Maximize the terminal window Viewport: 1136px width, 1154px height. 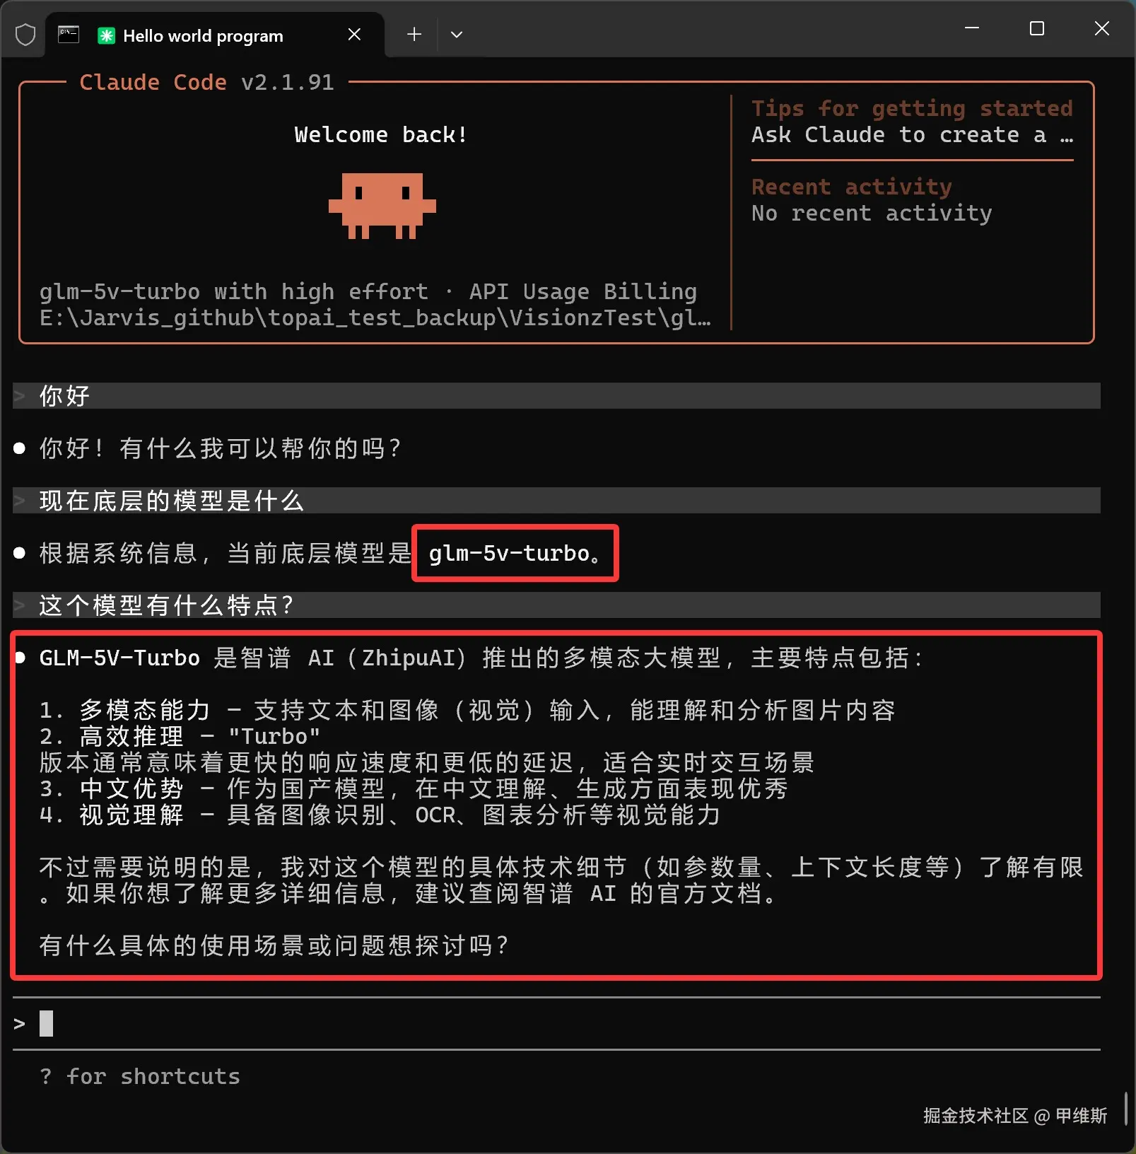pyautogui.click(x=1037, y=28)
